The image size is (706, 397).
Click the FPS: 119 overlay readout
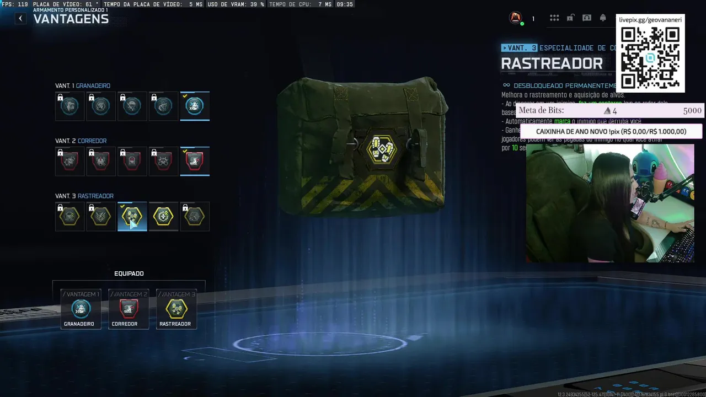15,4
